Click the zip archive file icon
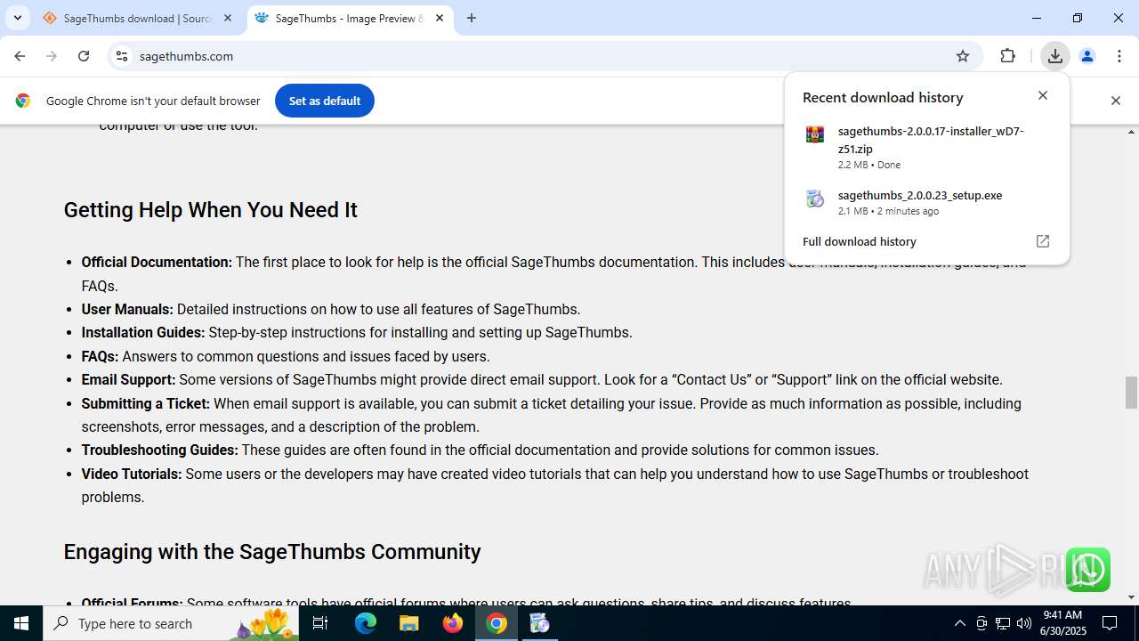1139x641 pixels. [x=815, y=135]
